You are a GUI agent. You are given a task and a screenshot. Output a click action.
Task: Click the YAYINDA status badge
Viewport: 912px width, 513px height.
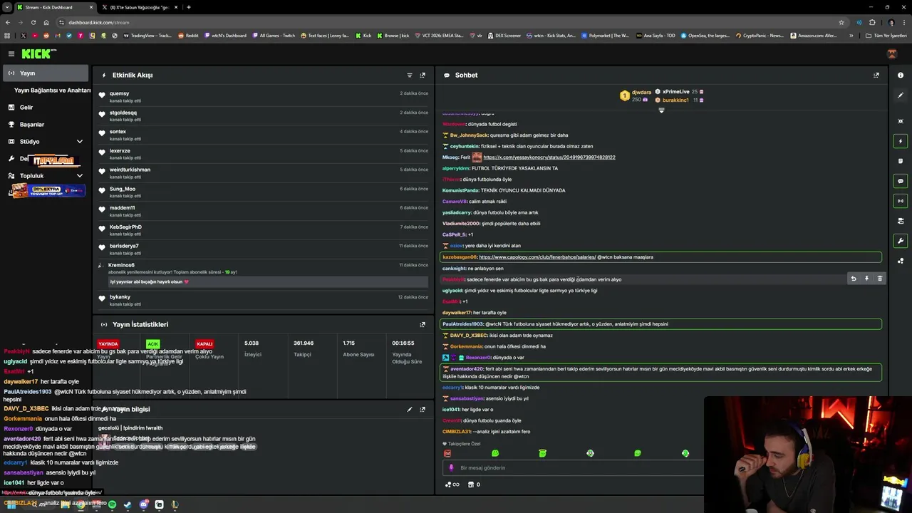click(108, 344)
